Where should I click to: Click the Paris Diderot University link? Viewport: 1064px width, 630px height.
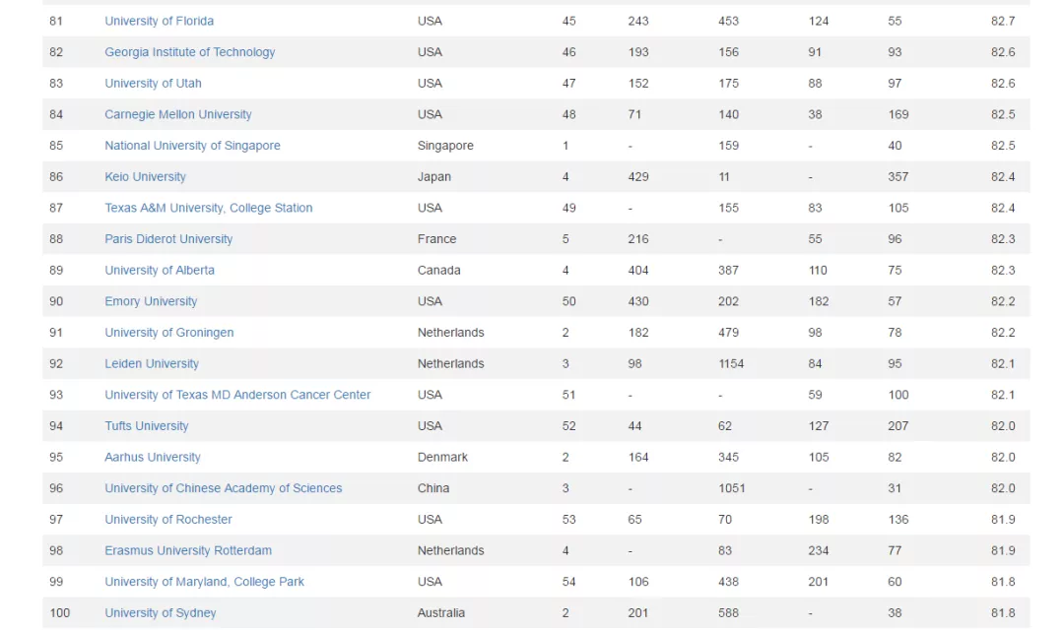tap(168, 239)
